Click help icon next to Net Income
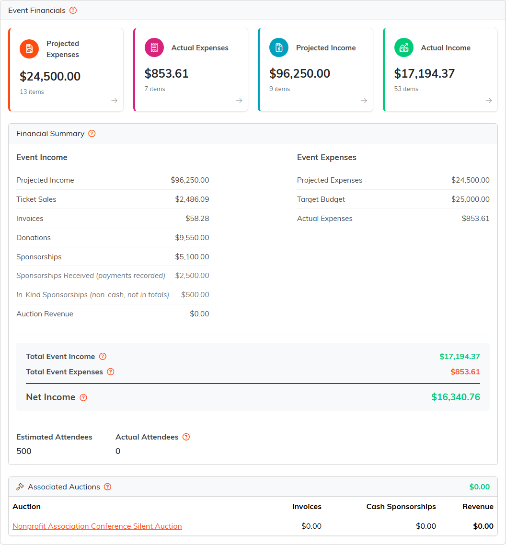 coord(83,398)
